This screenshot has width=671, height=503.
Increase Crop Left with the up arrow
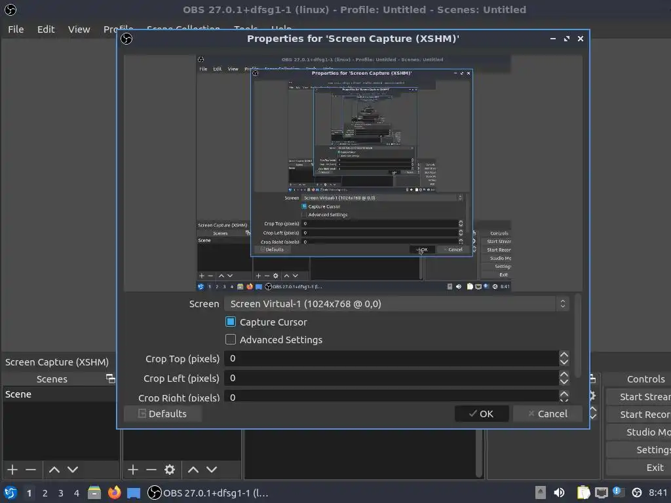click(564, 374)
